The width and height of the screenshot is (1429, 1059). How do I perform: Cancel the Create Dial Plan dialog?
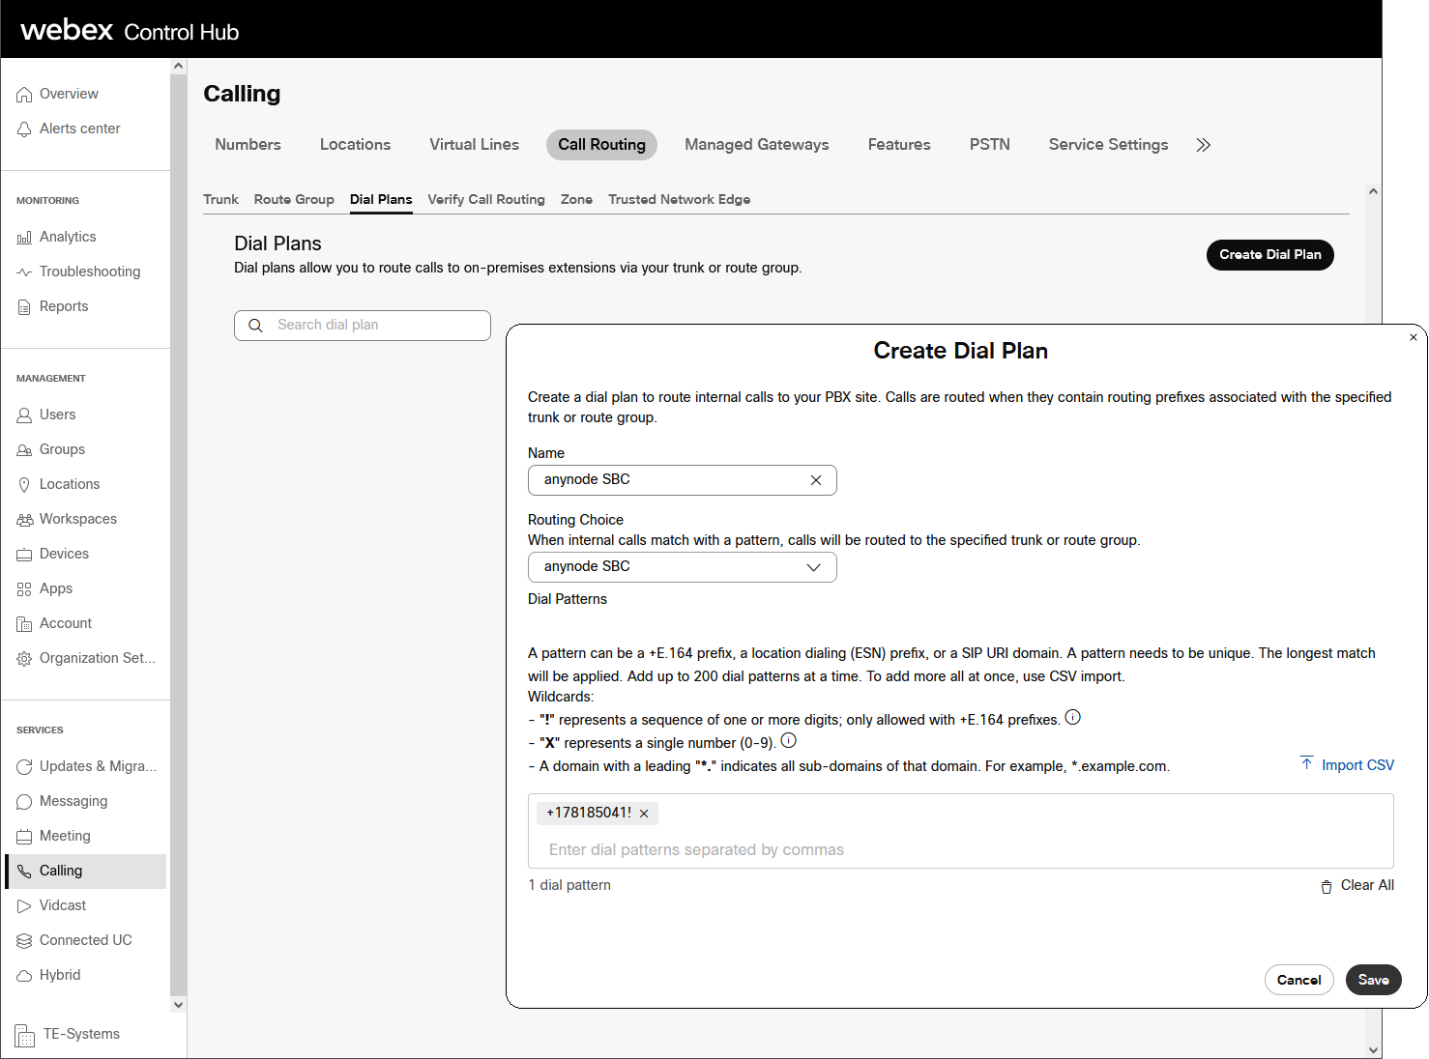click(1299, 980)
